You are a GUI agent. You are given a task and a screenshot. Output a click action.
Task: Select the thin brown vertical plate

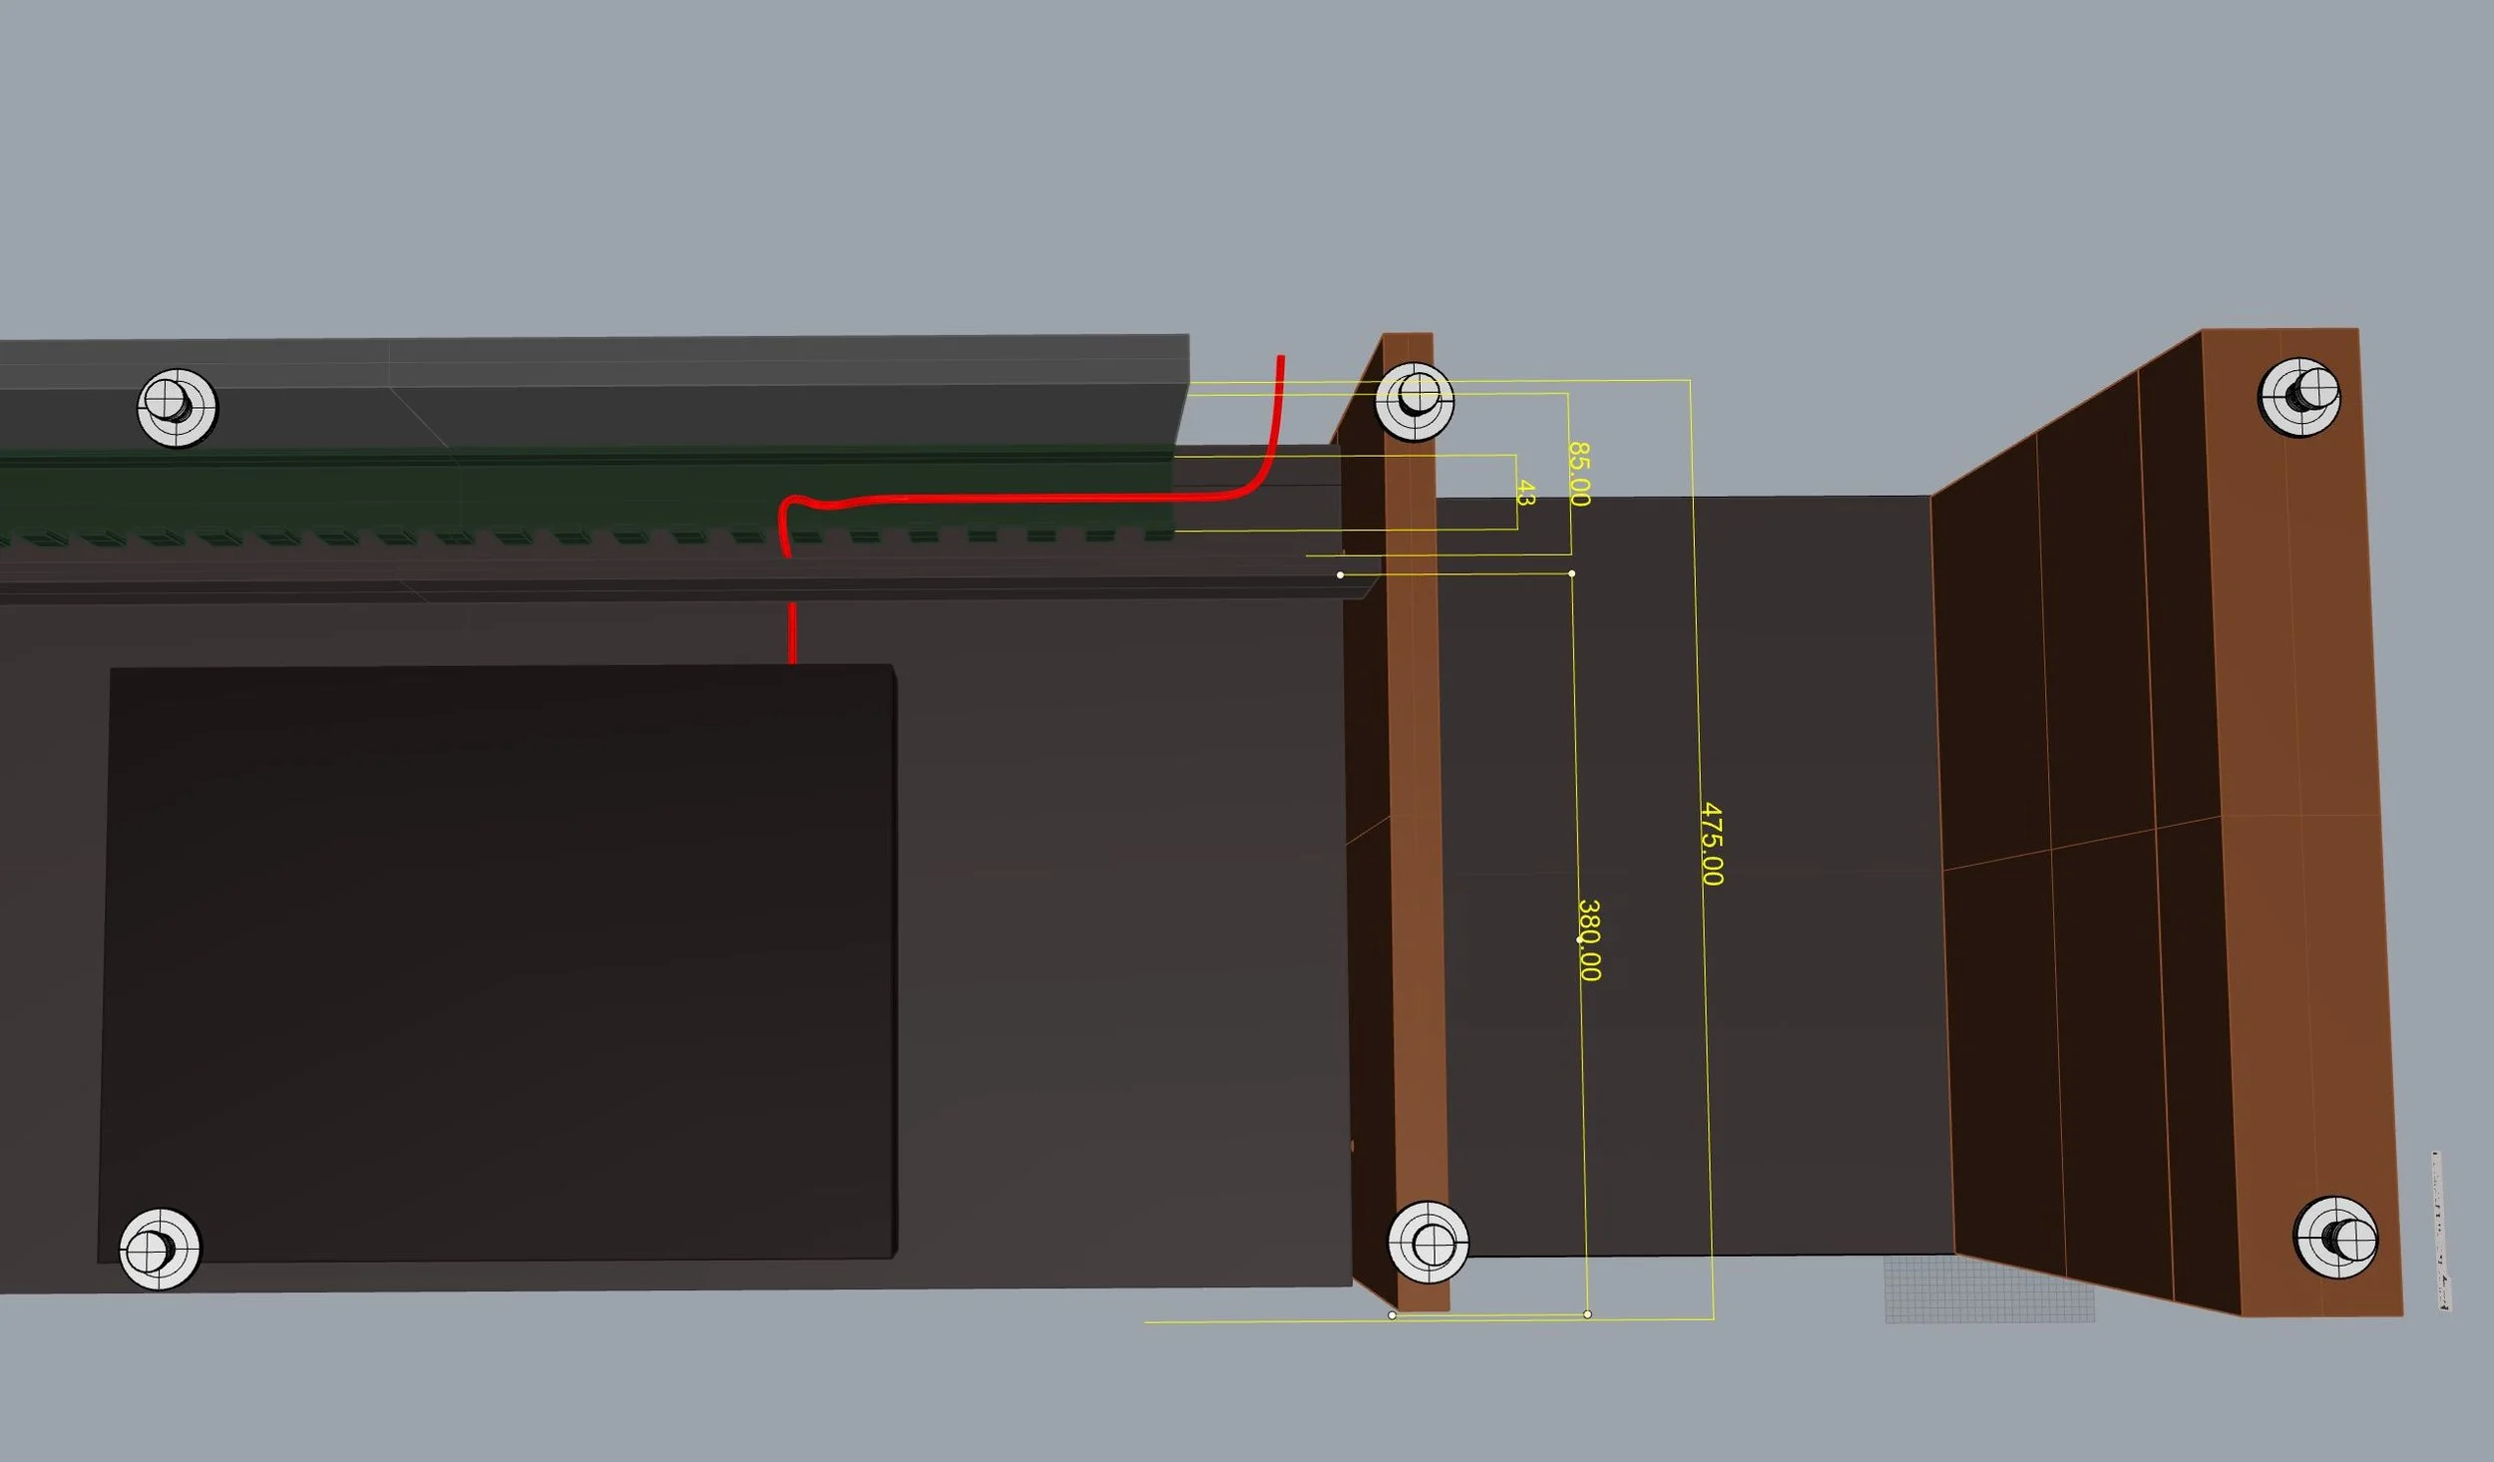click(1417, 798)
